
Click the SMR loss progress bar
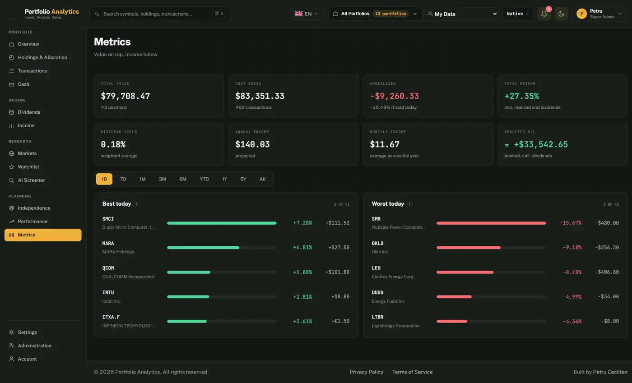[x=491, y=223]
